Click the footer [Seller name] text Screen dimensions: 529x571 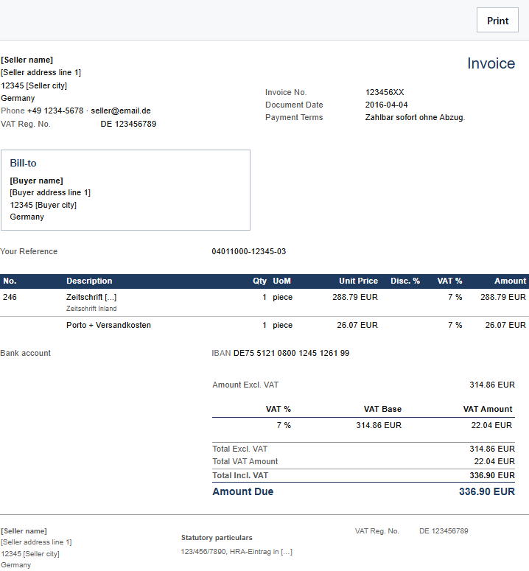pyautogui.click(x=24, y=531)
